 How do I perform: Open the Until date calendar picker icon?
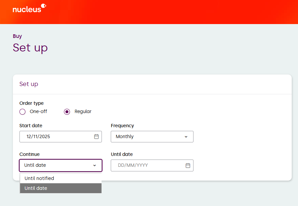(188, 165)
